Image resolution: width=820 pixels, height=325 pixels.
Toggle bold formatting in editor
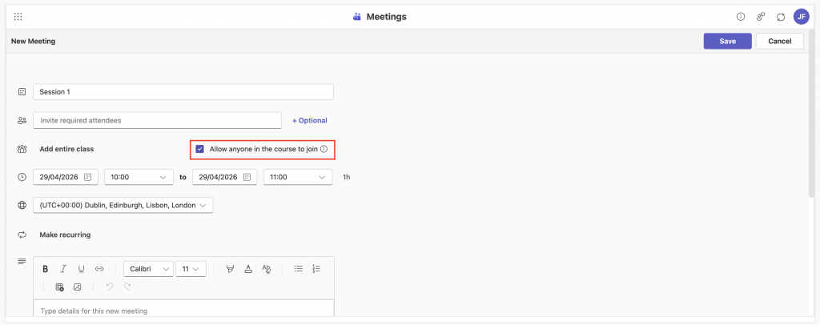coord(46,269)
